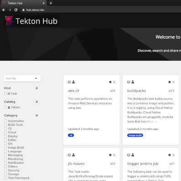Open the jib maven task title

pyautogui.click(x=76, y=164)
